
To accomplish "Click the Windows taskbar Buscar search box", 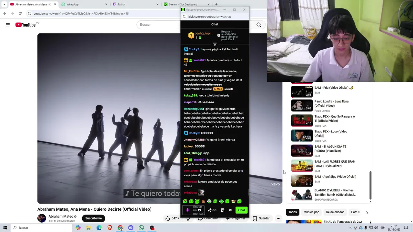I will pyautogui.click(x=41, y=228).
